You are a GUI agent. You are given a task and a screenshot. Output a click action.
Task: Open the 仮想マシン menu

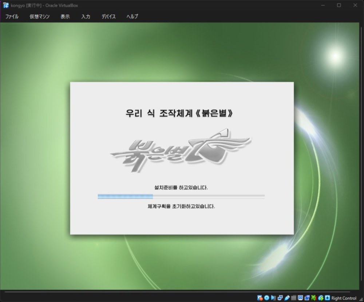39,16
